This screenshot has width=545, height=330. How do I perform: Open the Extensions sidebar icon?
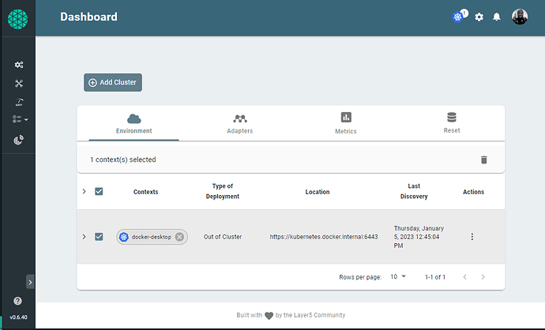click(18, 140)
